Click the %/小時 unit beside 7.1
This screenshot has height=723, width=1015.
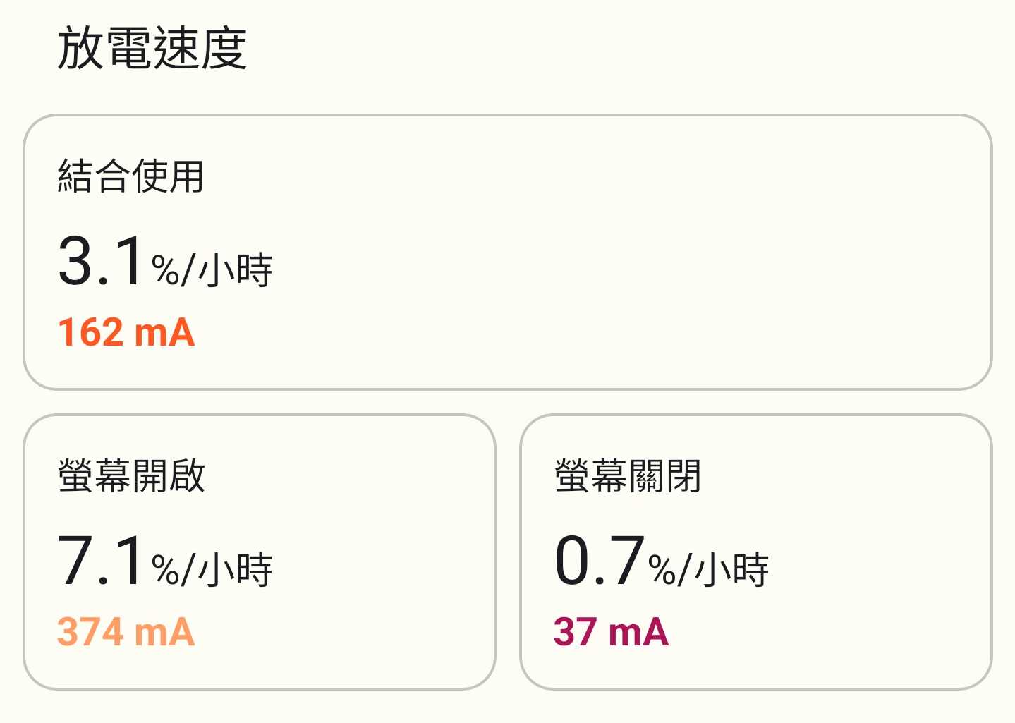click(212, 569)
